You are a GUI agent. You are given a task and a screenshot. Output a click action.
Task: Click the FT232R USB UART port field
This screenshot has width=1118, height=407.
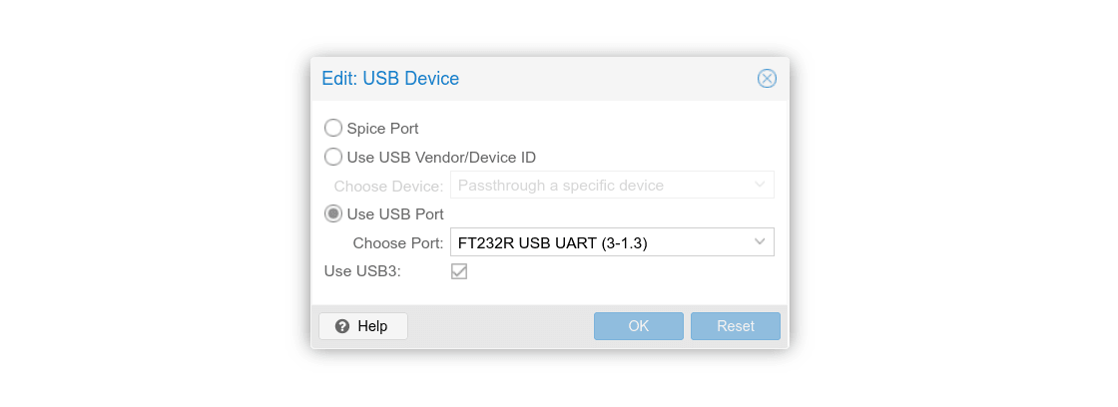point(597,242)
